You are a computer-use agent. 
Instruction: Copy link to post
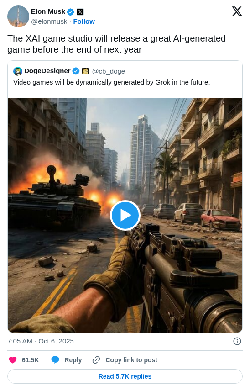coord(125,360)
